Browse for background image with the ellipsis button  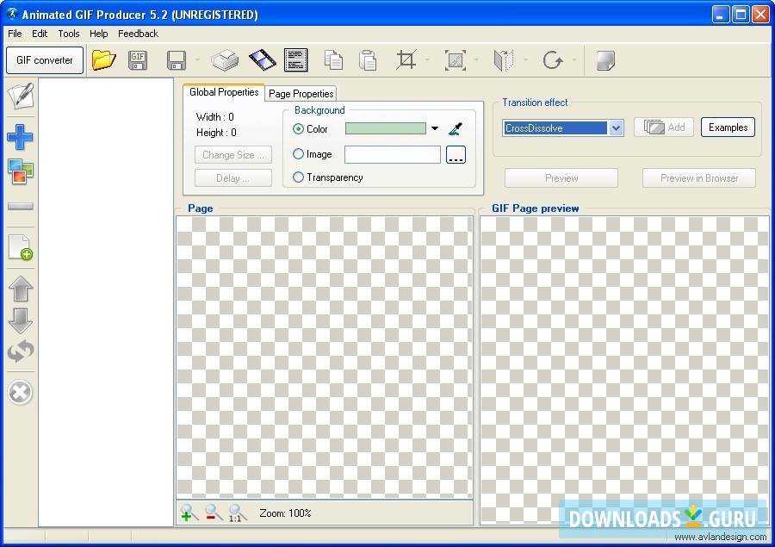tap(456, 155)
